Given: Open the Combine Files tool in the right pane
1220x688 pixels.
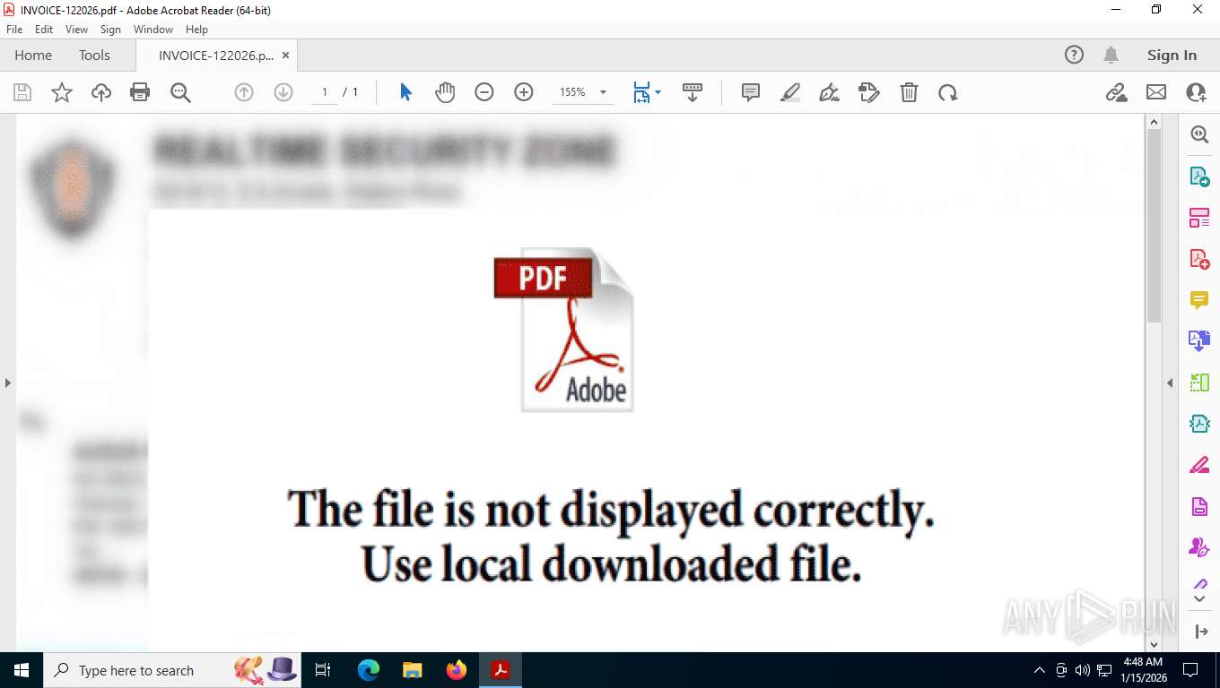Looking at the screenshot, I should (1199, 341).
